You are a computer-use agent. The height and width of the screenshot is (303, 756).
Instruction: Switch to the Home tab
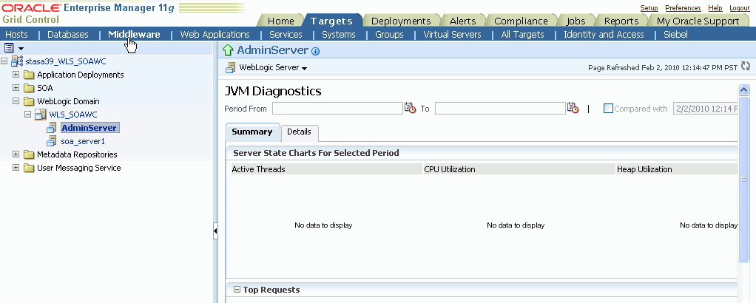pos(280,21)
